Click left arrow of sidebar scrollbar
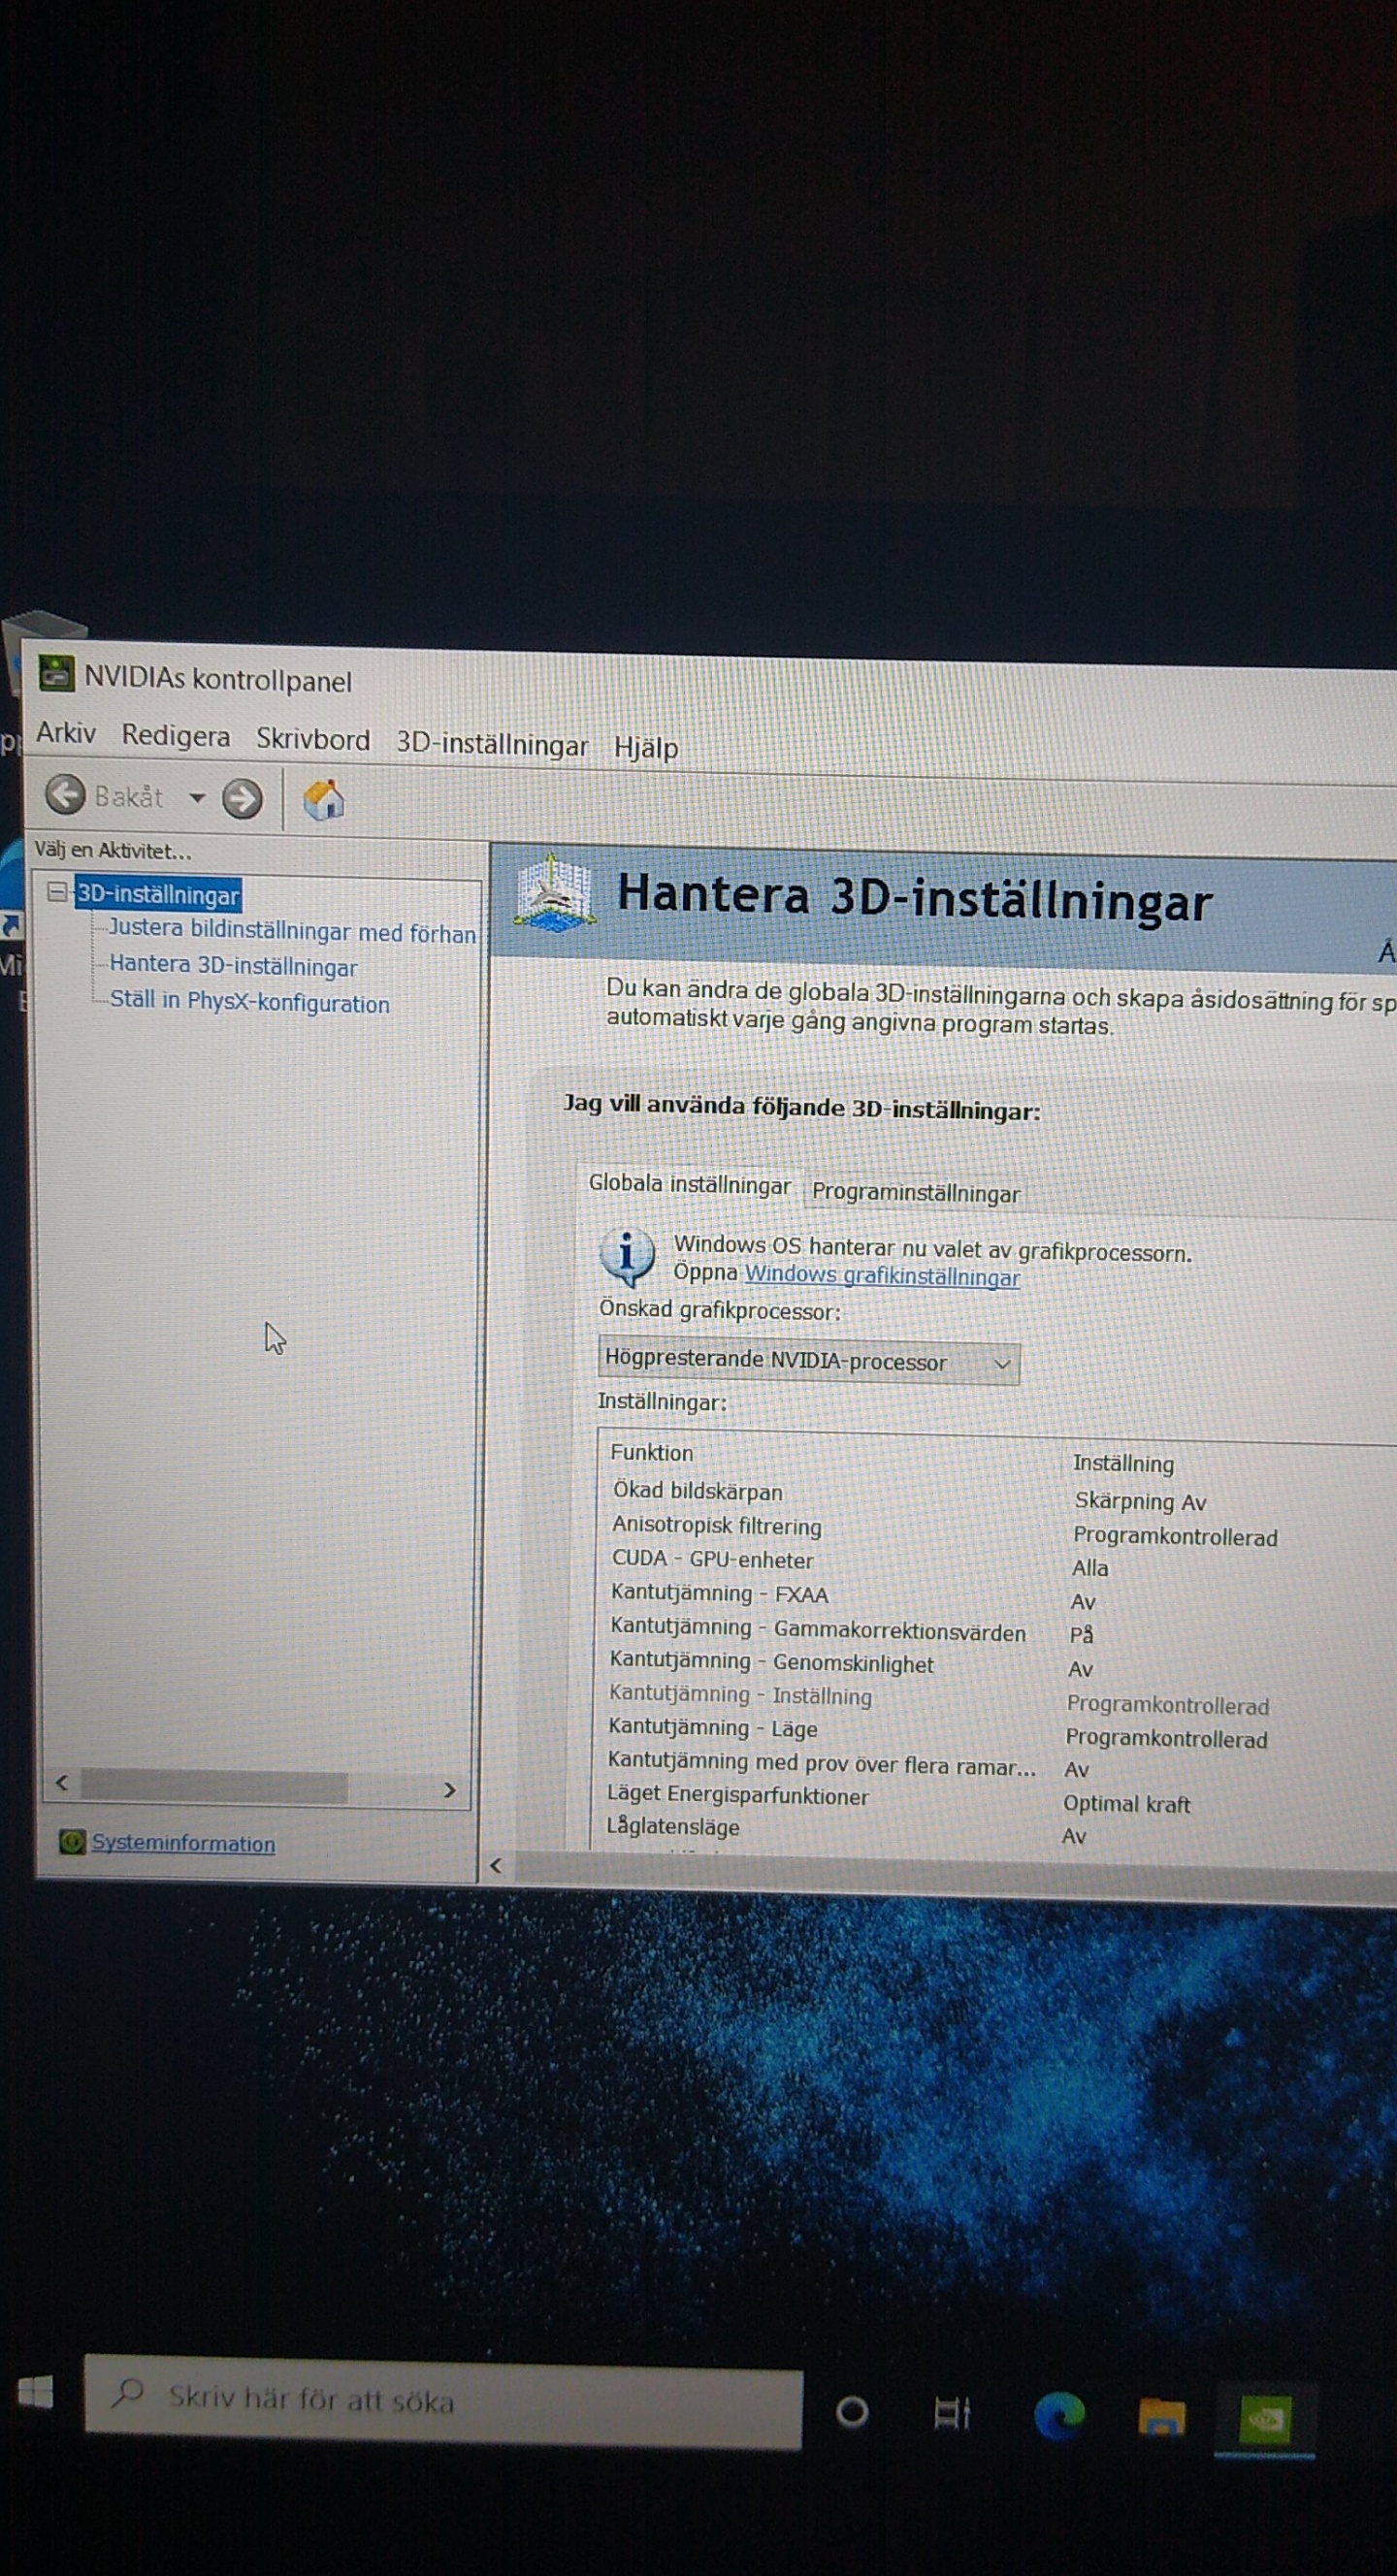1397x2576 pixels. tap(62, 1783)
